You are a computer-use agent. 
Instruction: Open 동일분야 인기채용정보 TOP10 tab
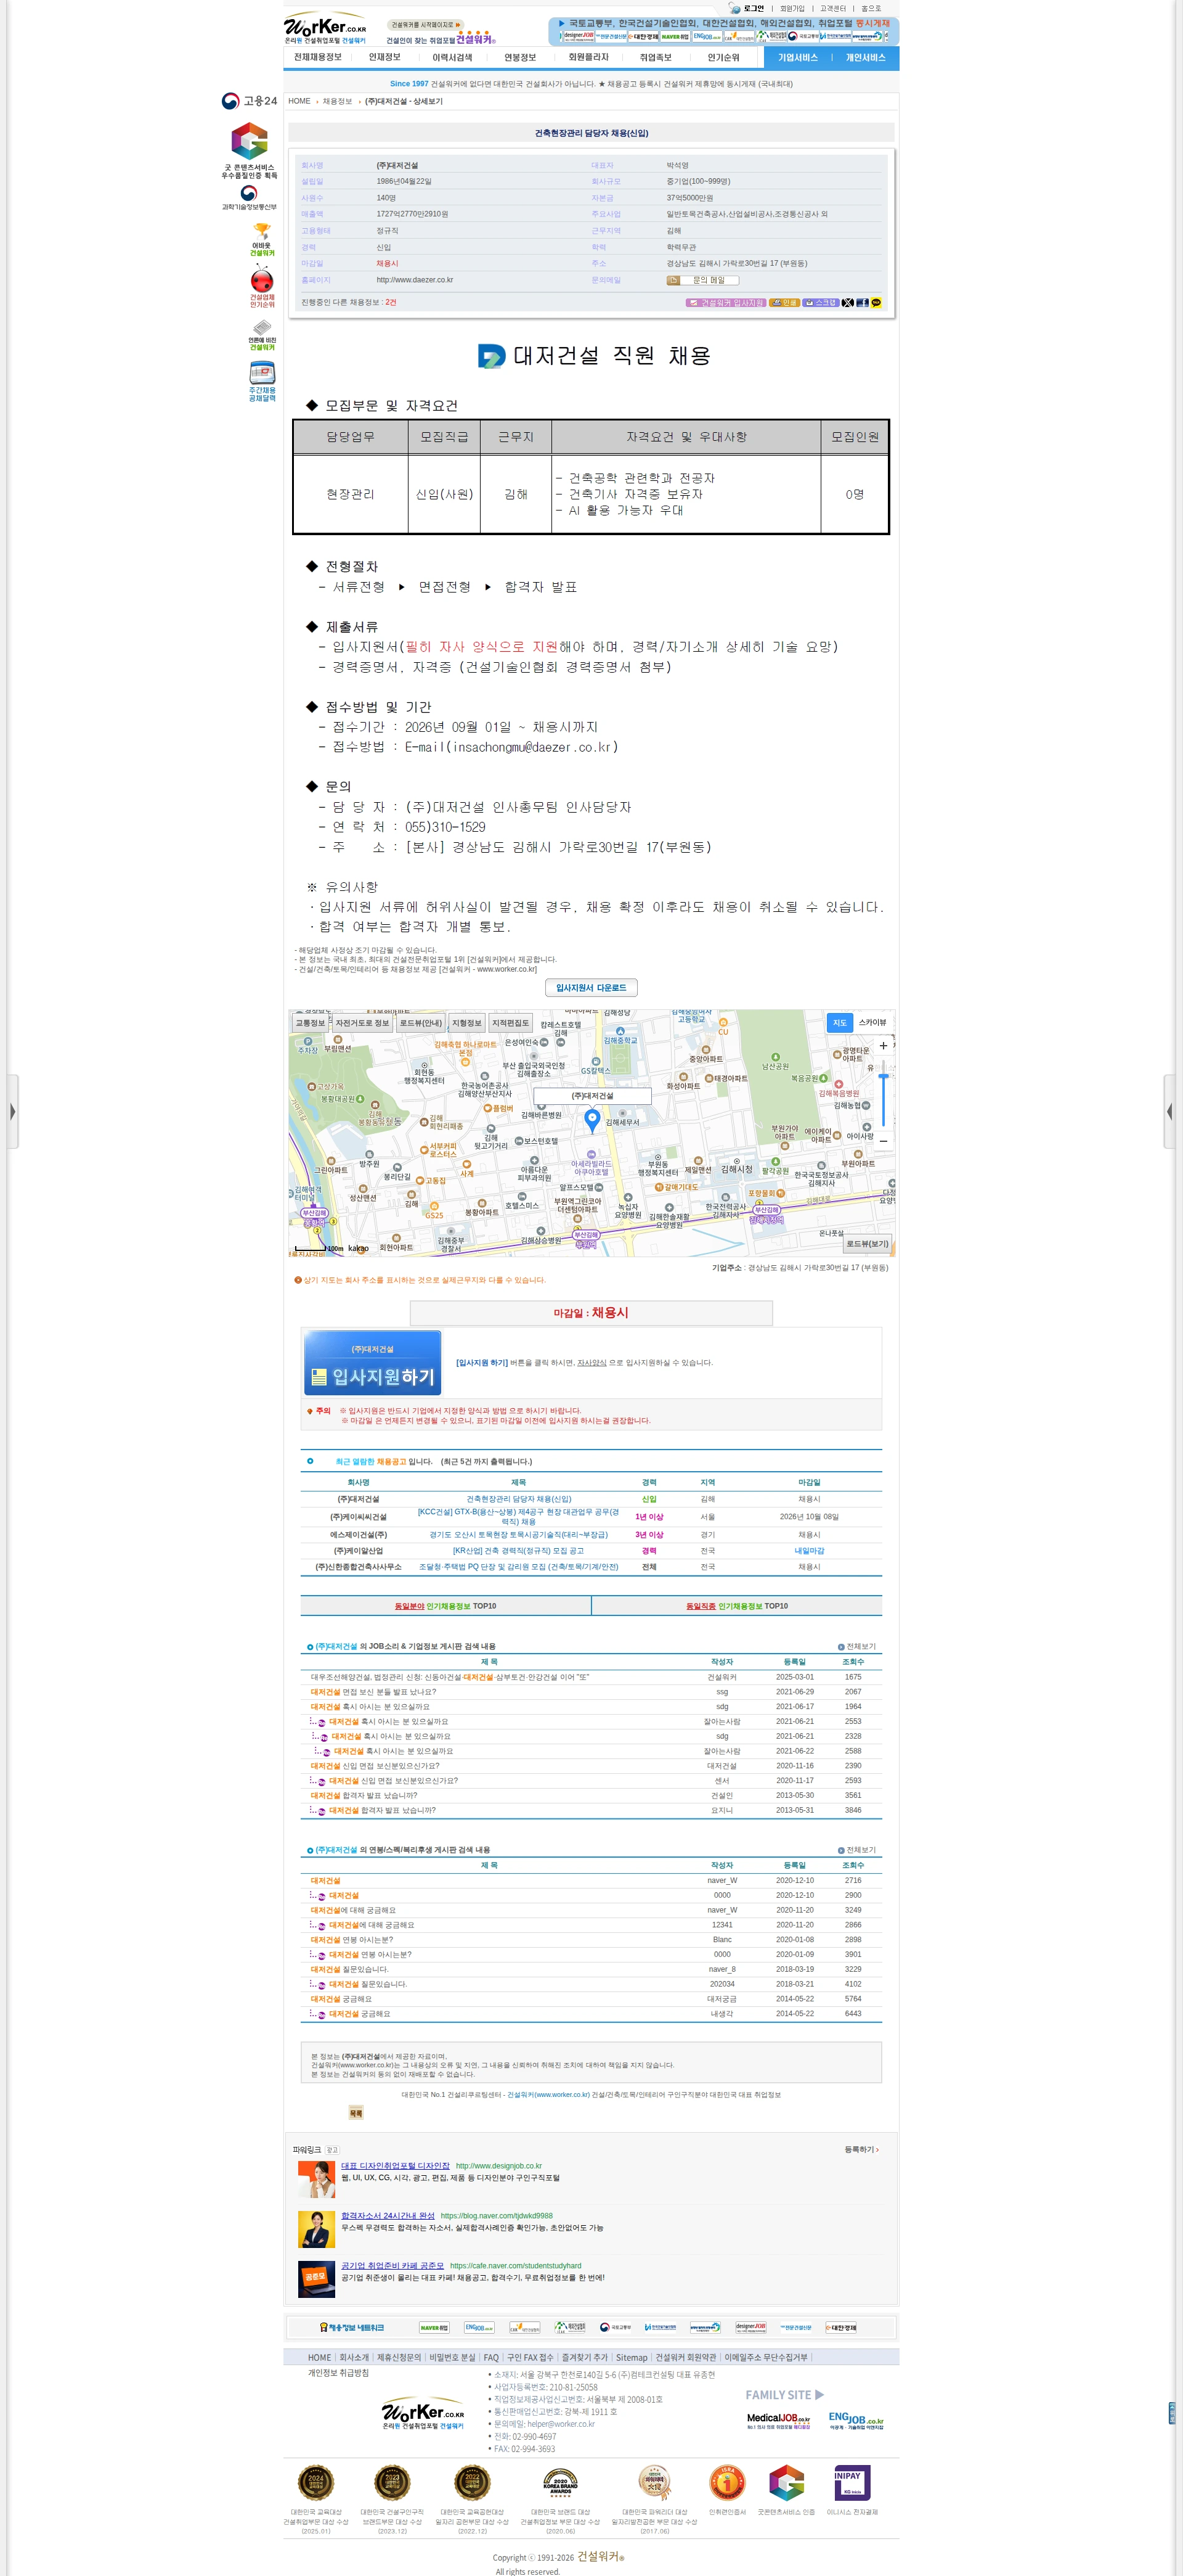coord(445,1606)
